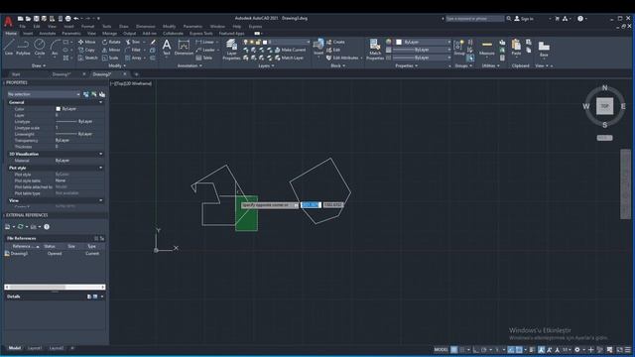Select the Polyline tool
The height and width of the screenshot is (357, 635).
coord(23,47)
